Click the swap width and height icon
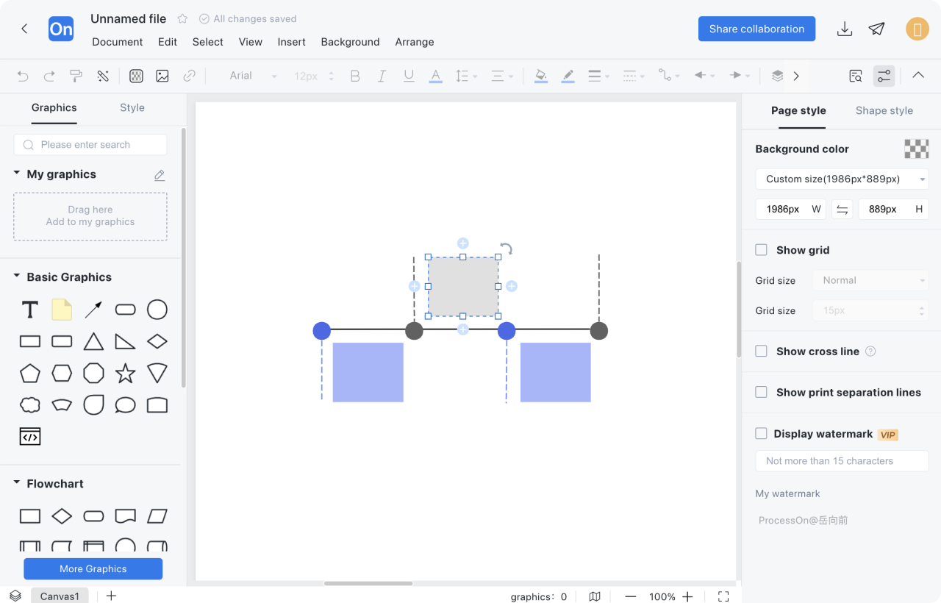Viewport: 941px width, 603px height. pyautogui.click(x=842, y=210)
